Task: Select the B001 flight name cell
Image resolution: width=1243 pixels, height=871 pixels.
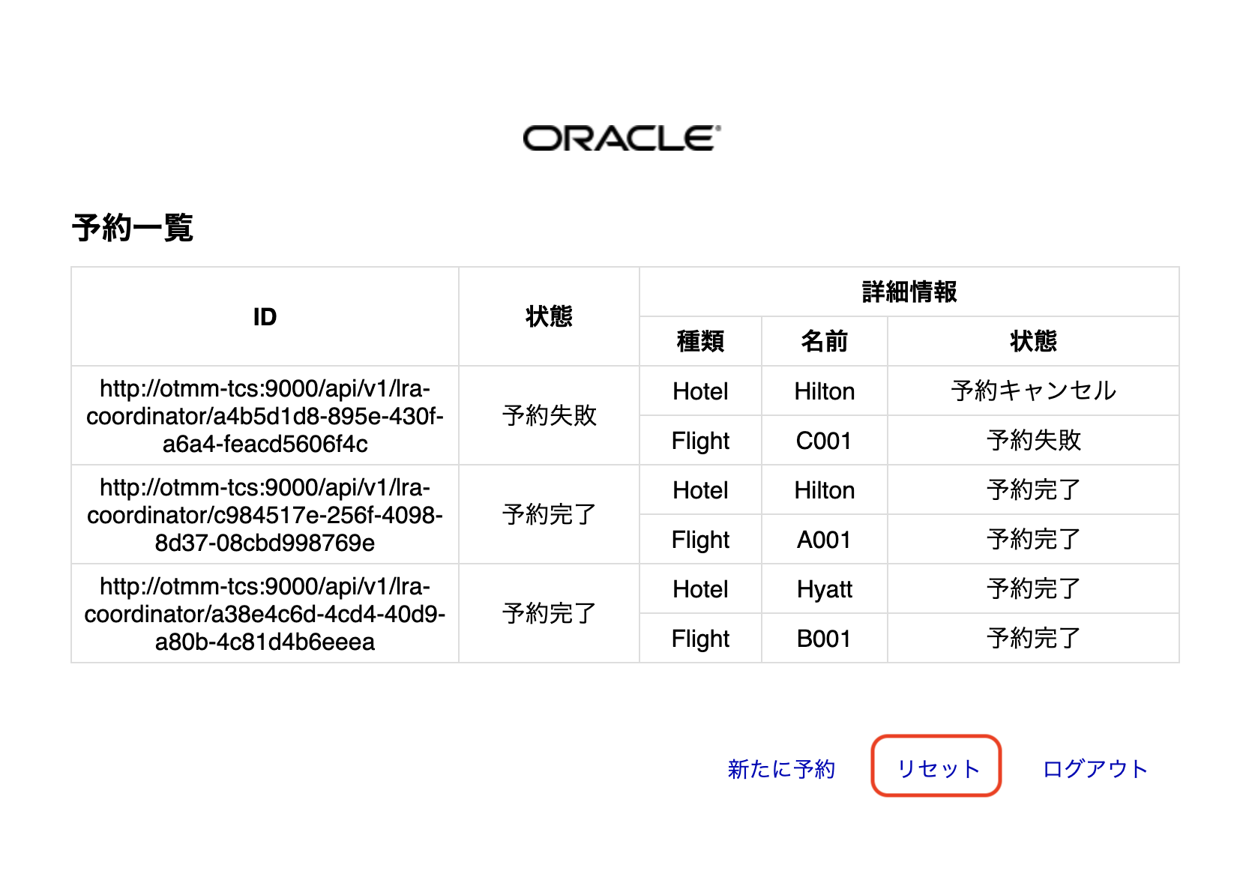Action: click(824, 639)
